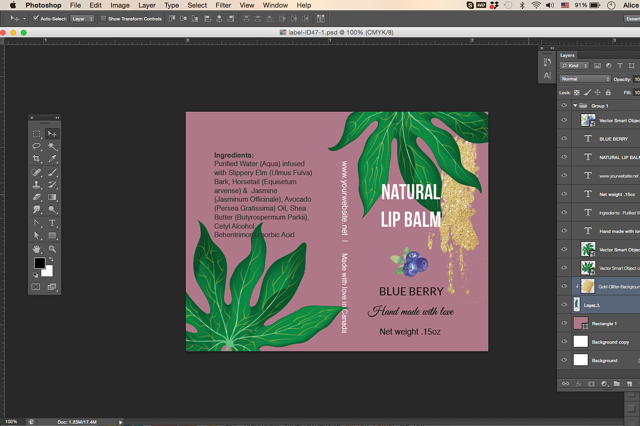Select the Type tool in tools panel
The image size is (640, 426).
click(52, 223)
